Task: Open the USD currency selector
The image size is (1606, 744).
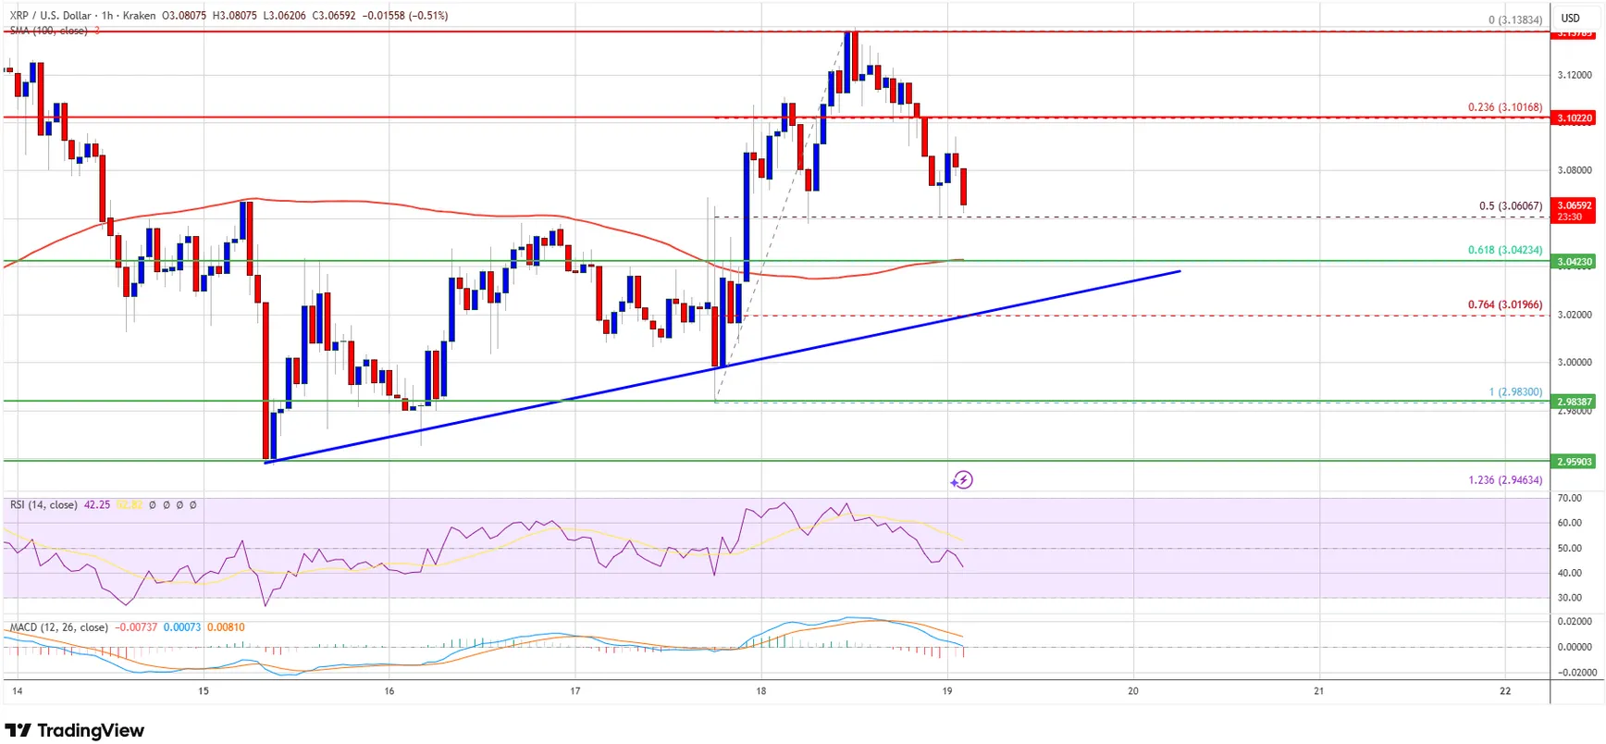Action: (x=1571, y=18)
